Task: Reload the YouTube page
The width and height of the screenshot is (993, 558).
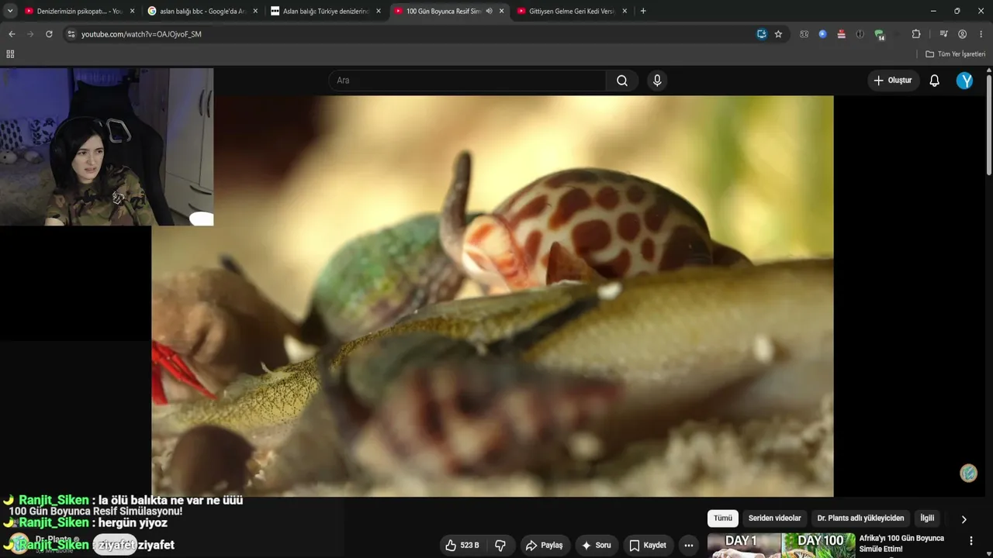Action: click(49, 34)
